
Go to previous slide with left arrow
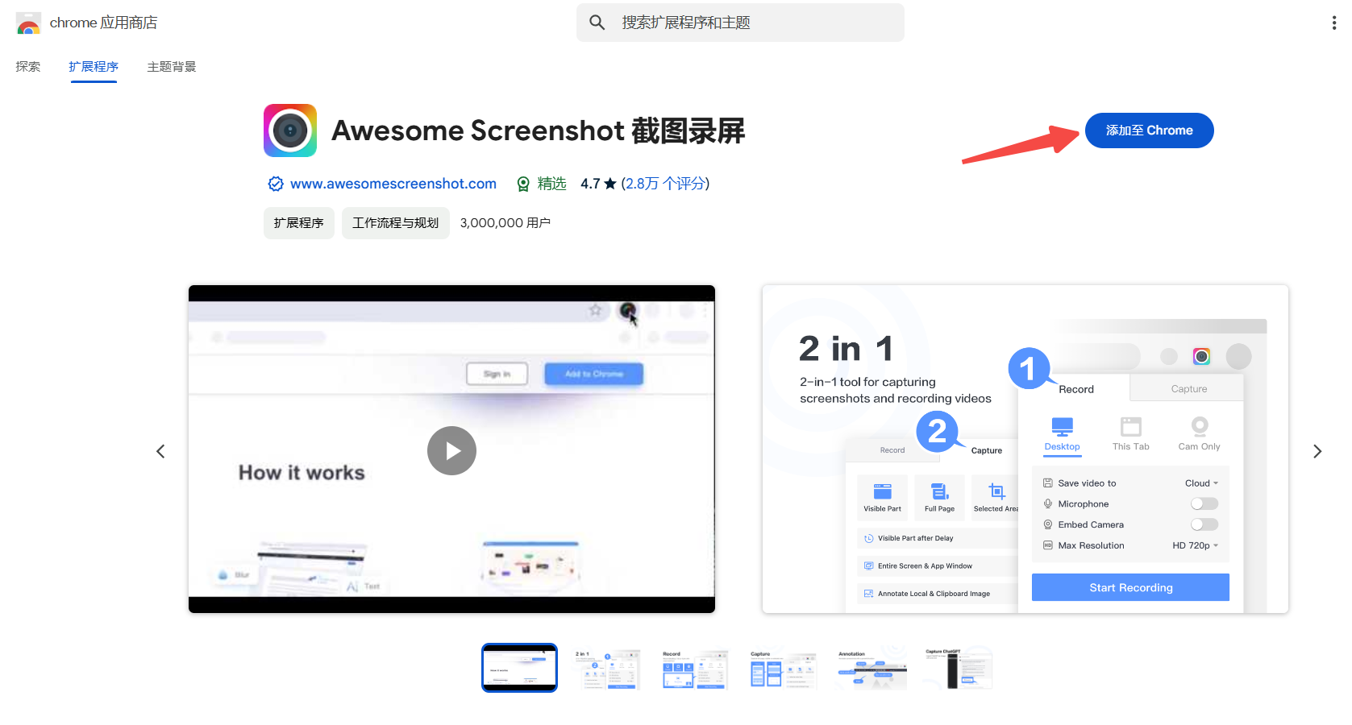click(x=160, y=451)
